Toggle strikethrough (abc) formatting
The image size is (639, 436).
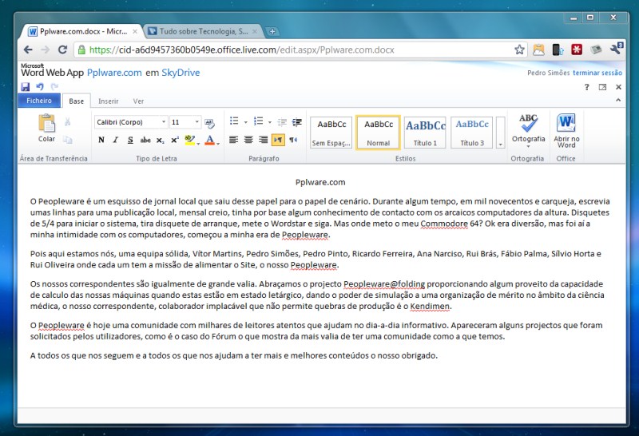click(145, 141)
